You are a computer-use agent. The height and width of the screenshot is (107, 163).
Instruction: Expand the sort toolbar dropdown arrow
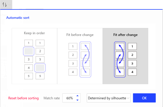[10, 5]
